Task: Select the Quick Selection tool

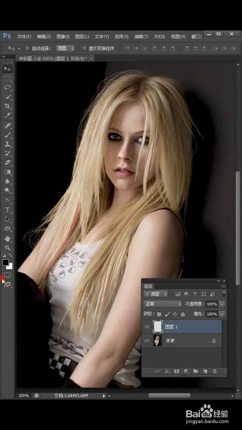Action: tap(7, 97)
